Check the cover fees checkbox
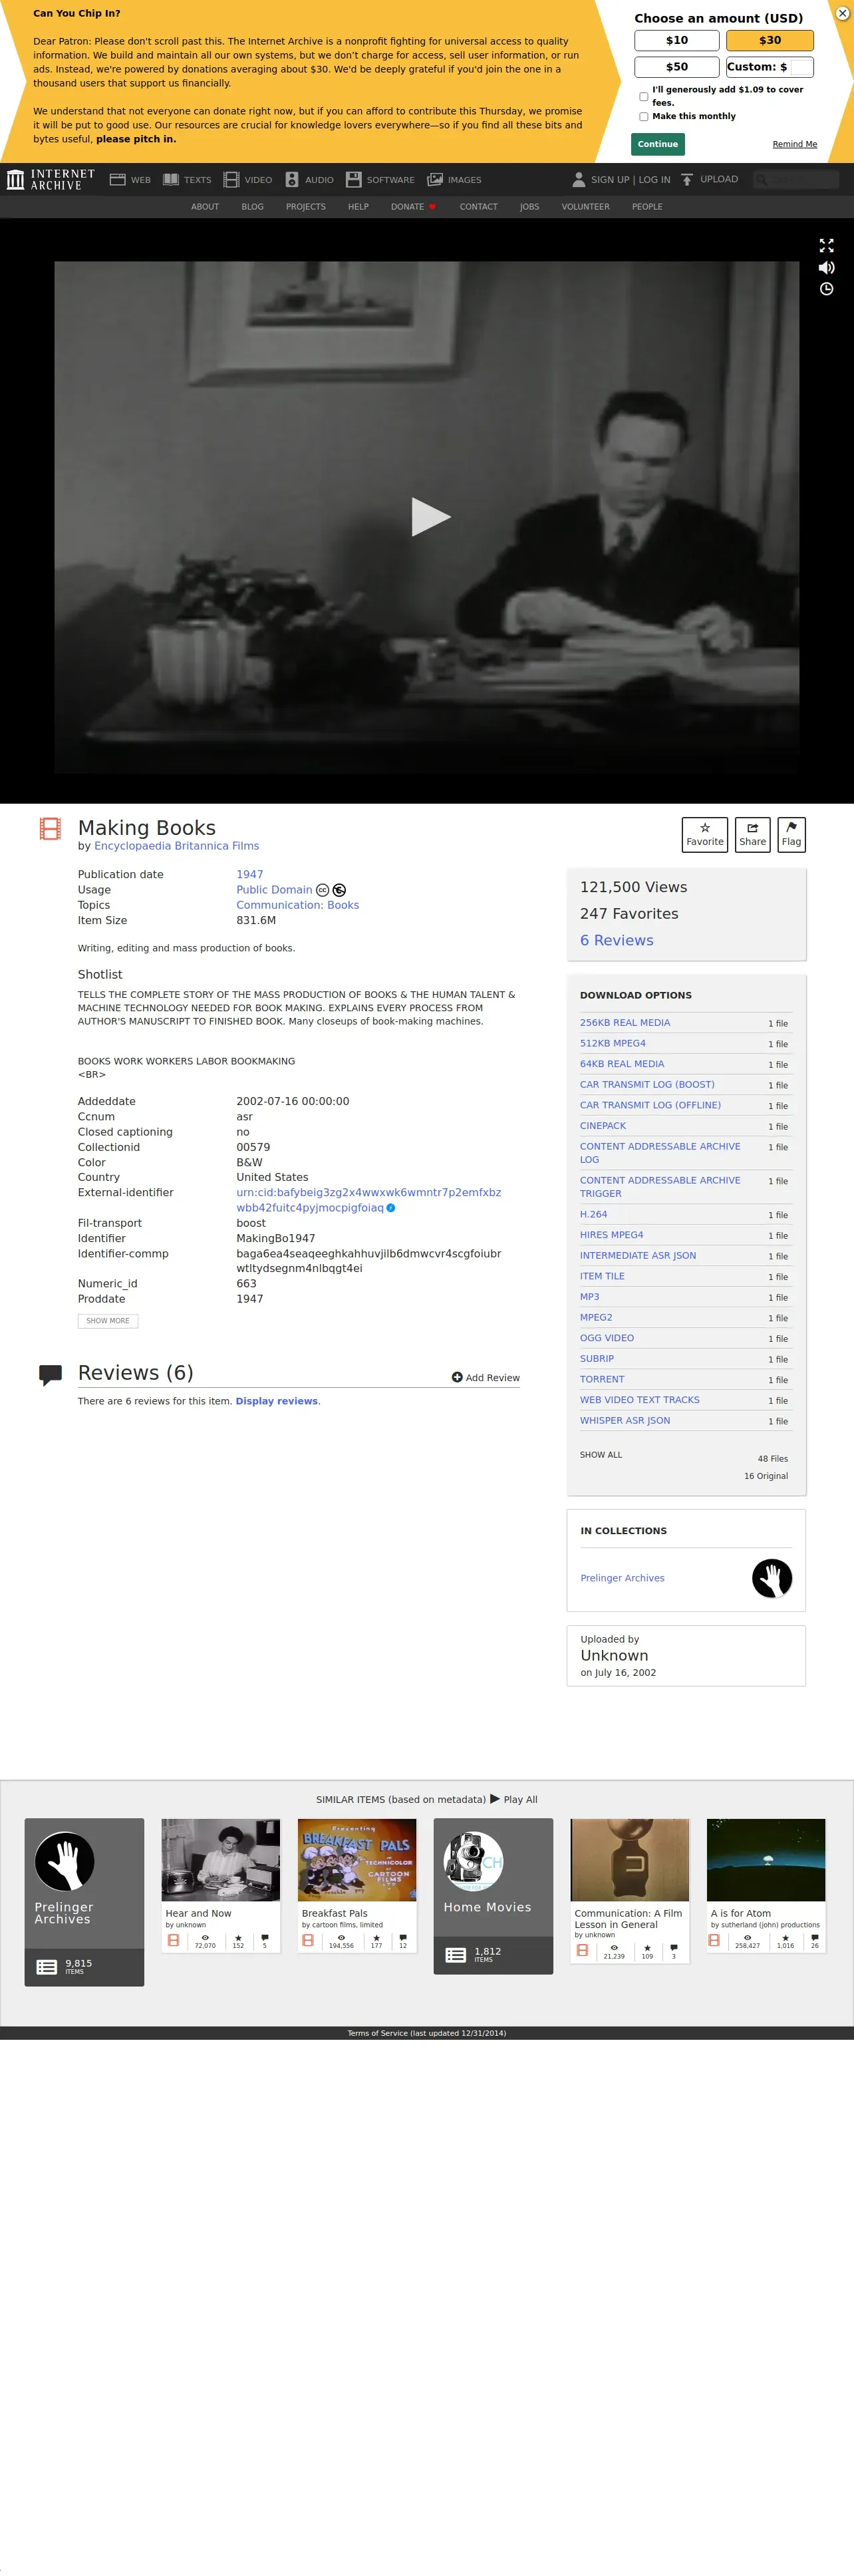Screen dimensions: 854x2576 pyautogui.click(x=644, y=97)
